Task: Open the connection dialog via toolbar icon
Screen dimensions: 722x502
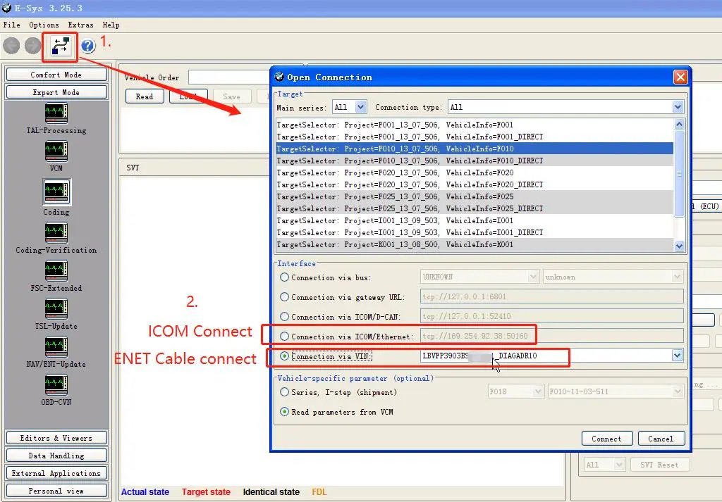Action: [x=59, y=45]
